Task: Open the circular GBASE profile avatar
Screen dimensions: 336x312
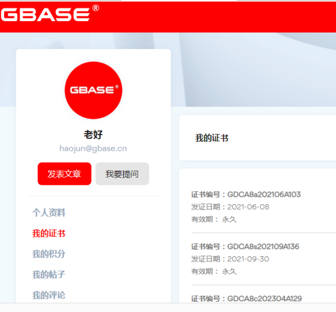Action: (93, 90)
